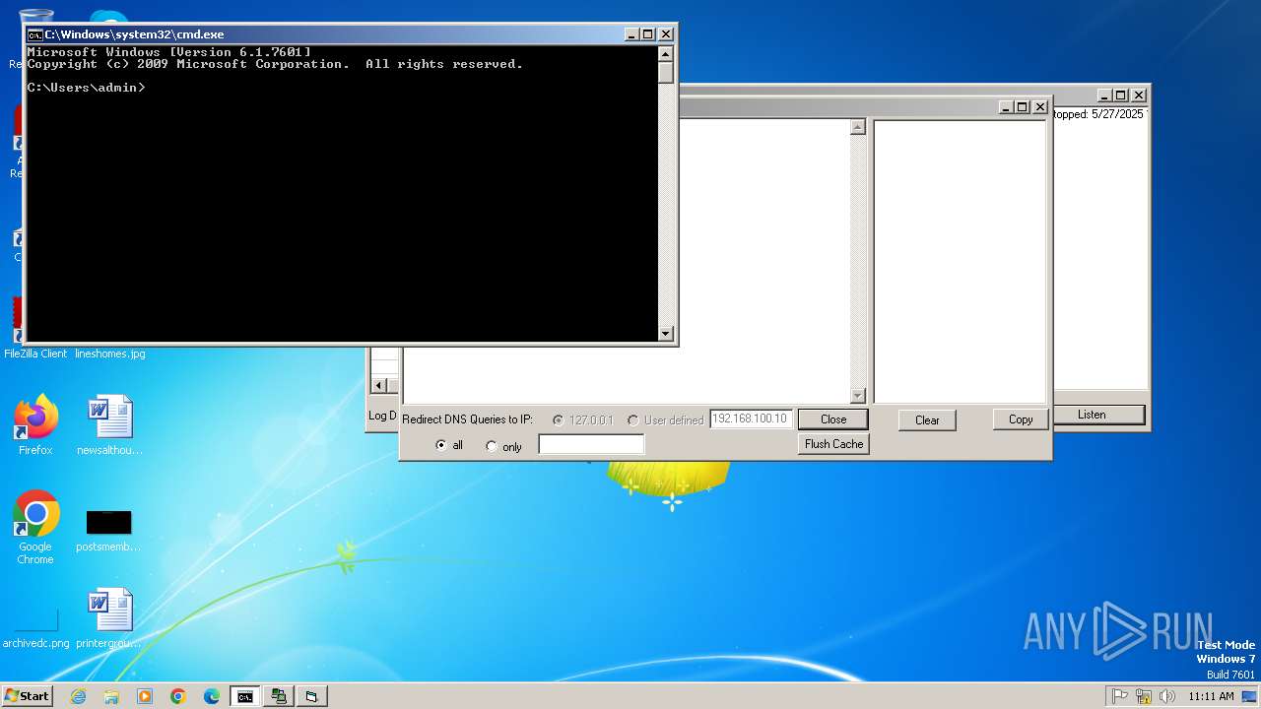Click the Copy button
The image size is (1261, 709).
tap(1021, 419)
